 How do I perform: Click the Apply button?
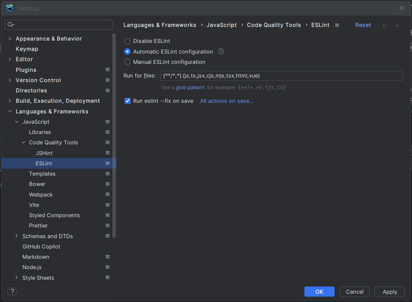390,292
